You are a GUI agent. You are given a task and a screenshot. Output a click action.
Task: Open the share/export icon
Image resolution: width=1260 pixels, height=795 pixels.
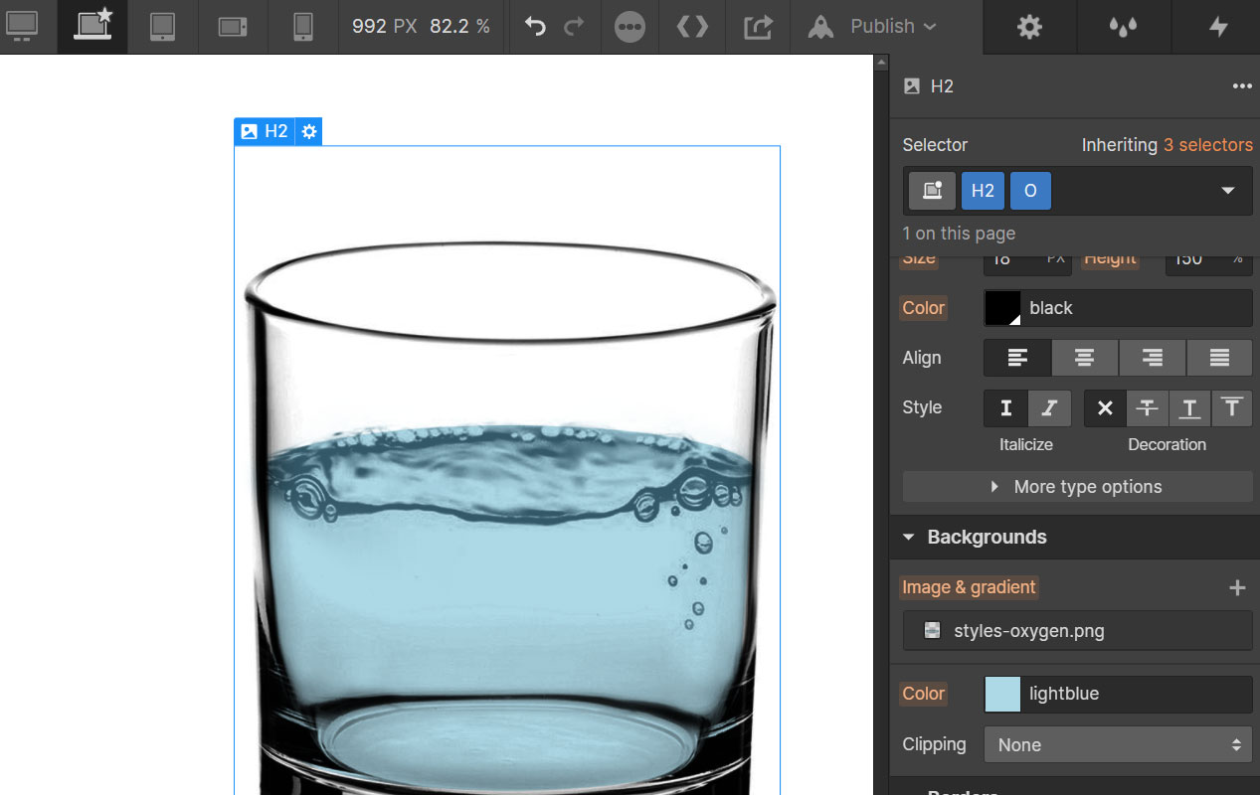(x=758, y=27)
